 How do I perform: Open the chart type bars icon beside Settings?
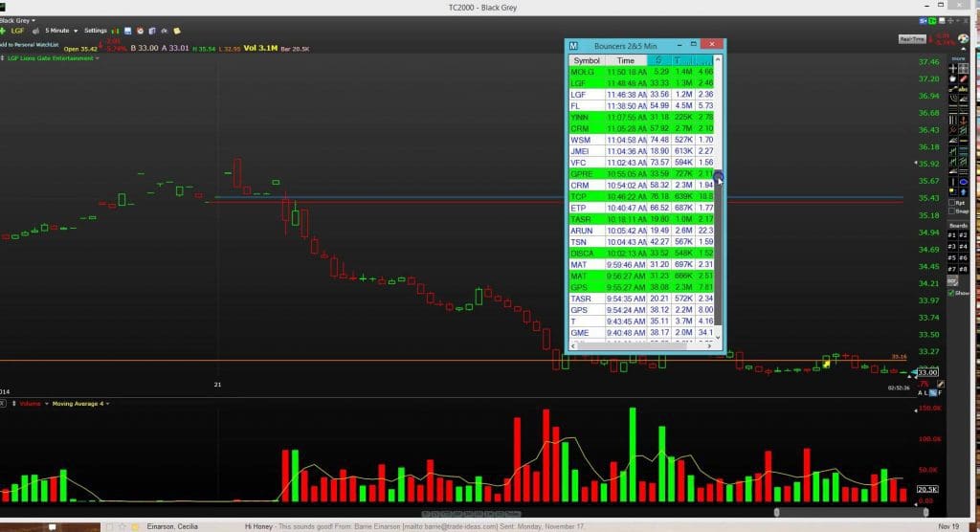point(115,32)
